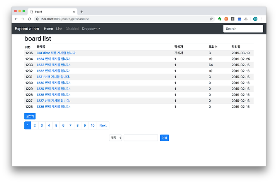This screenshot has width=278, height=183.
Task: Open the blue extension icon
Action: coord(239,19)
